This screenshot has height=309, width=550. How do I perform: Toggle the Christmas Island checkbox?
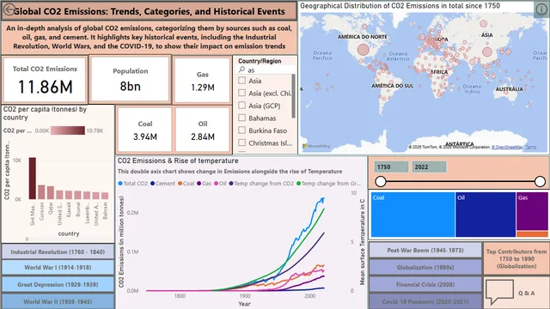242,142
